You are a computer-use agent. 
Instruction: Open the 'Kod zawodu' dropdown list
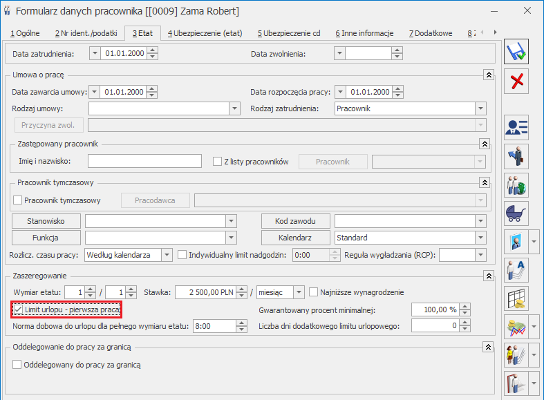coord(480,221)
